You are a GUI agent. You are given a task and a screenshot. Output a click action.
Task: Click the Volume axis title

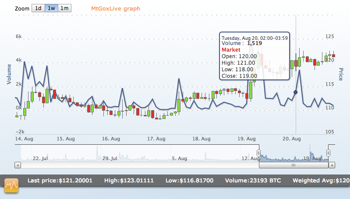coord(9,74)
